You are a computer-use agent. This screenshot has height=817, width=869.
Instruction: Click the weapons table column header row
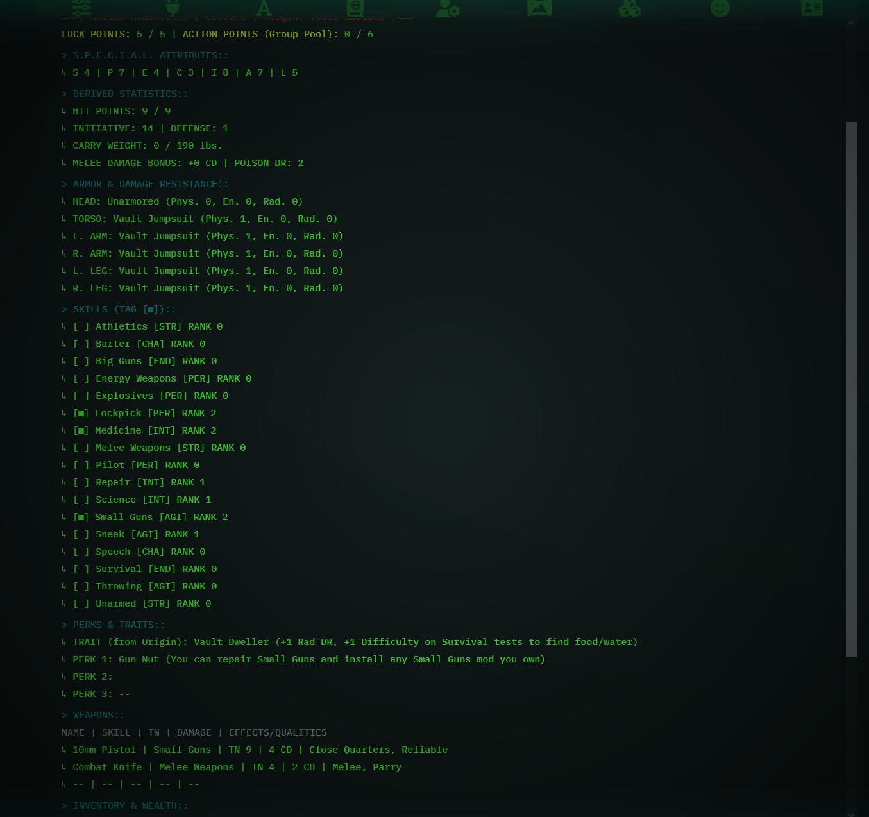194,732
